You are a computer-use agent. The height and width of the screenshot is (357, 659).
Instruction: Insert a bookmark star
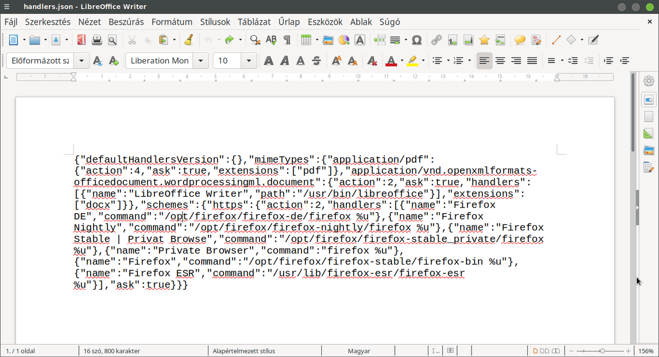[484, 40]
